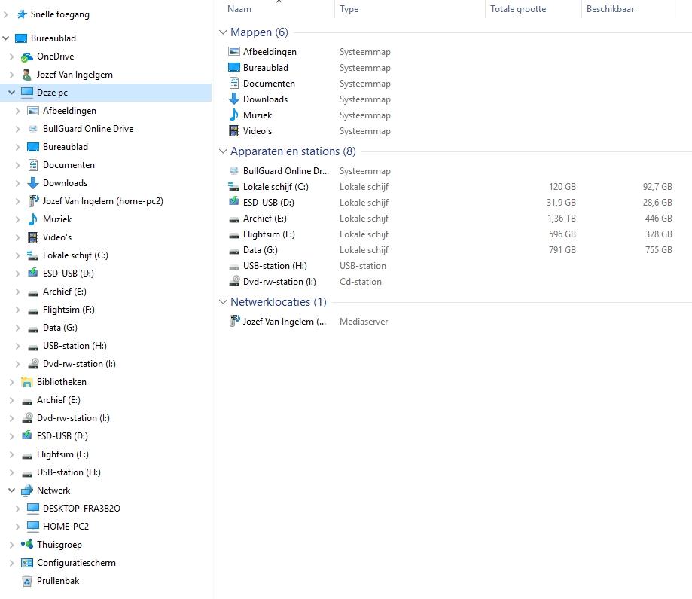Select Afbeeldingen in navigation tree
The width and height of the screenshot is (692, 599).
tap(69, 111)
